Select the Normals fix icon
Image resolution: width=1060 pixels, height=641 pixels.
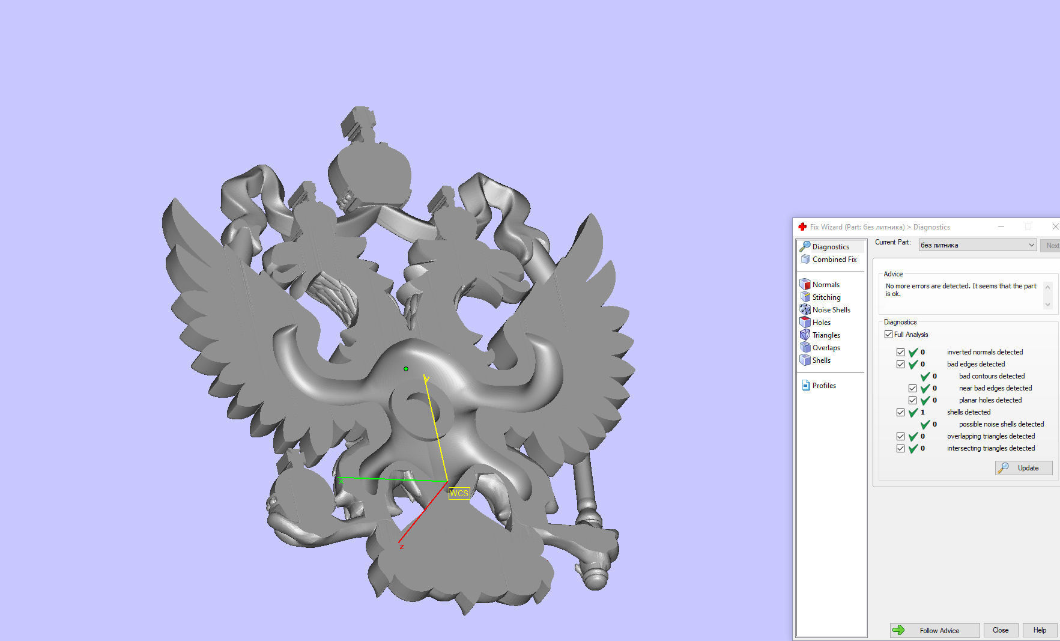pos(805,284)
